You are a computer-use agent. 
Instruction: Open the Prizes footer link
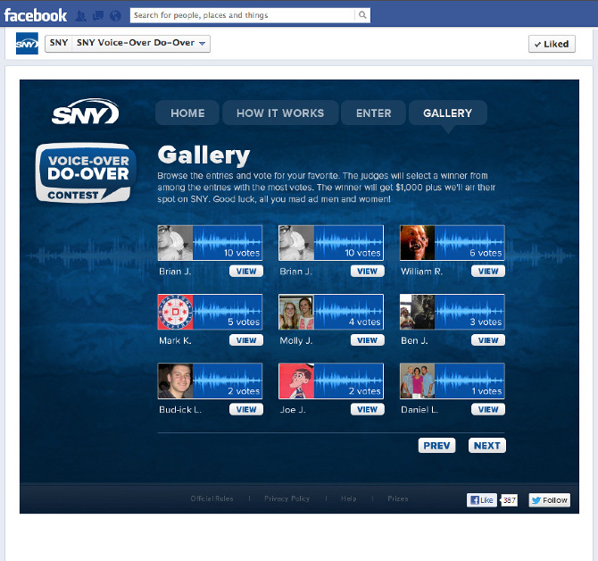[398, 498]
